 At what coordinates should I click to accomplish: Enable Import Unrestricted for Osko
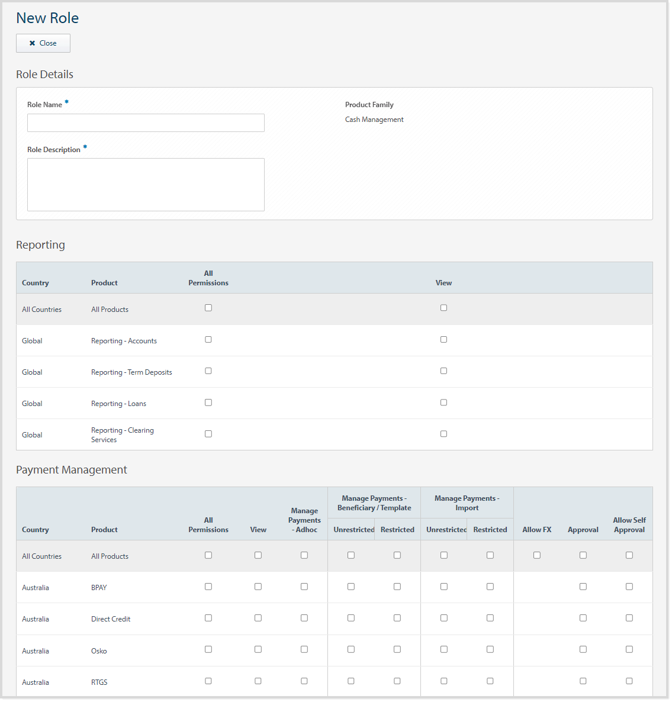tap(444, 649)
